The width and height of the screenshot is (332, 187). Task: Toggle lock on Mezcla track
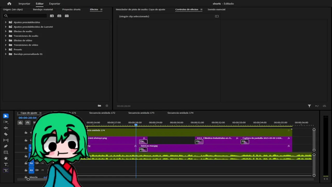click(26, 177)
